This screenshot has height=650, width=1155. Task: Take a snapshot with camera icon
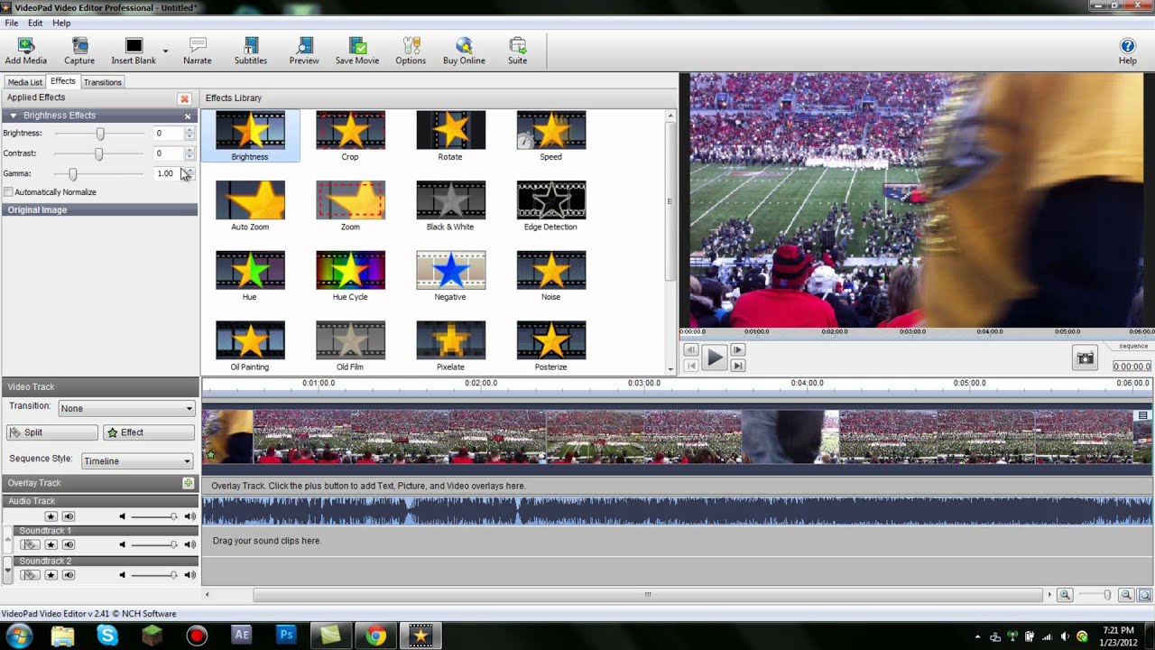(1085, 358)
